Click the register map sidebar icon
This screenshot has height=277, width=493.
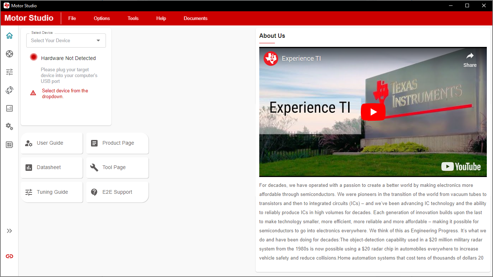click(9, 145)
